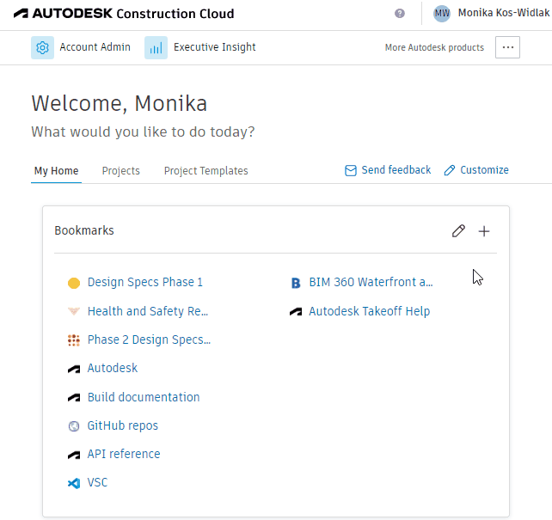Click the GitHub repos globe icon
Viewport: 552px width, 520px height.
74,425
